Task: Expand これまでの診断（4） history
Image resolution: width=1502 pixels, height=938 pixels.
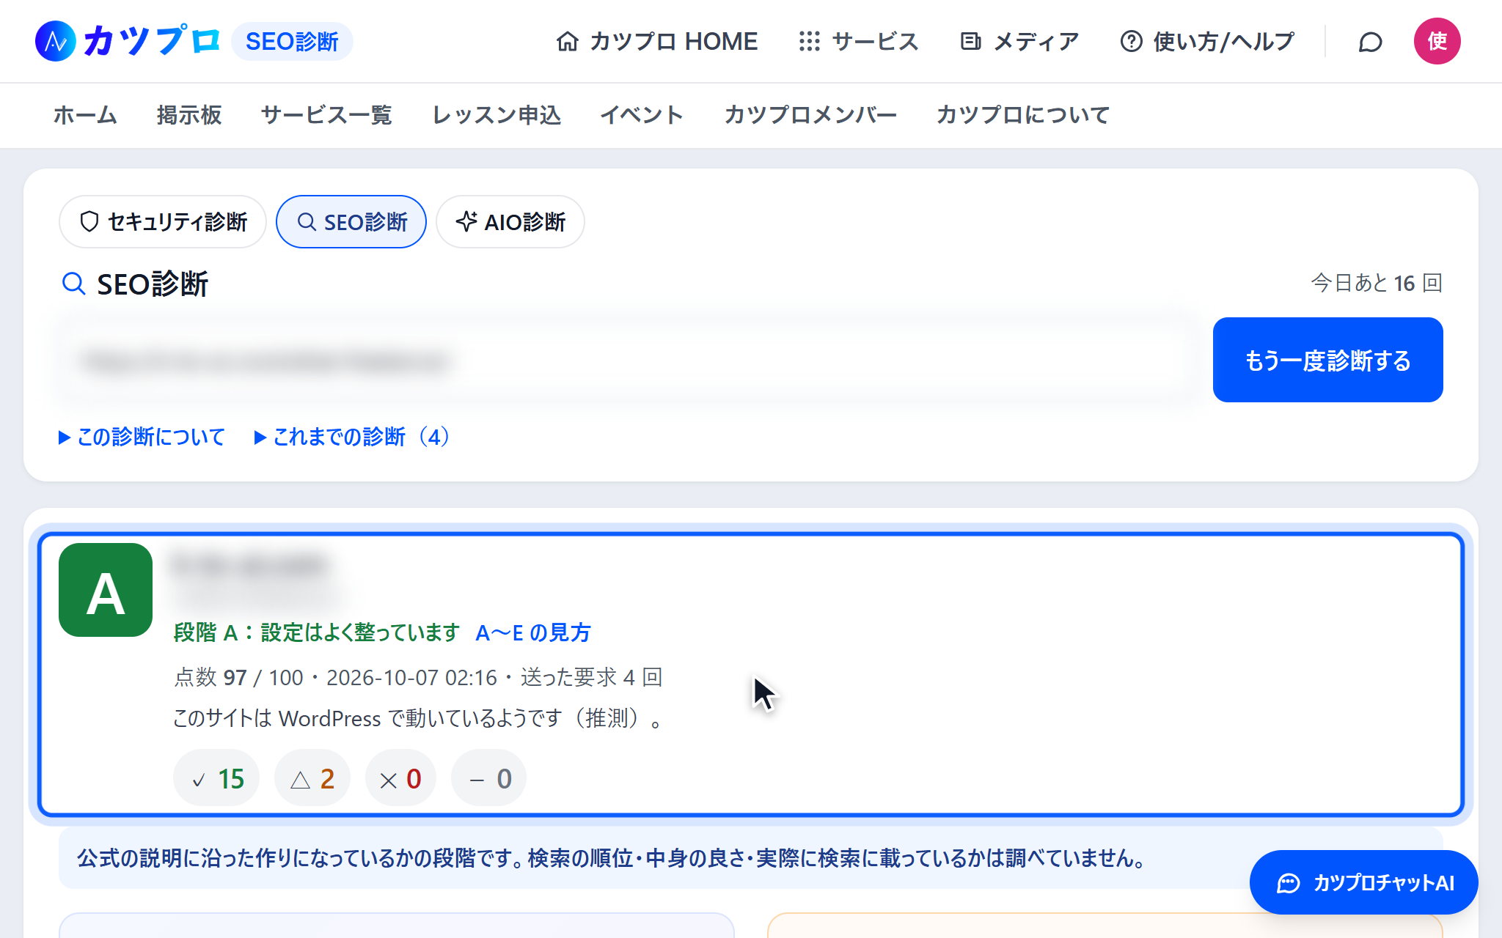Action: click(x=353, y=437)
